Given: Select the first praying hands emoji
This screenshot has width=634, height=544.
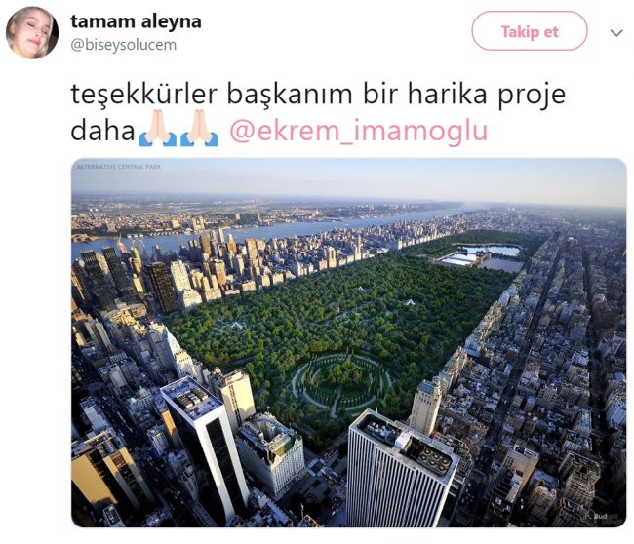Looking at the screenshot, I should point(158,128).
